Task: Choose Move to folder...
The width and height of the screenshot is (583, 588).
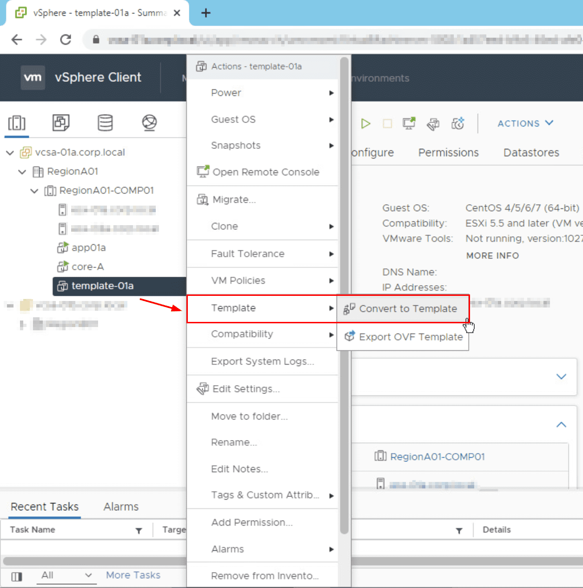Action: pos(262,416)
